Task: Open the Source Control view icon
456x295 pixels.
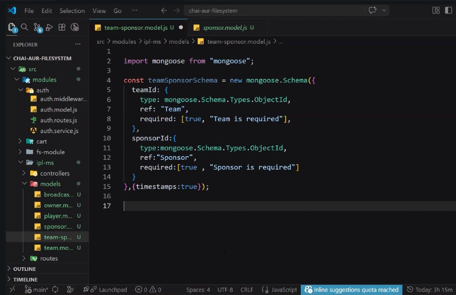Action: pyautogui.click(x=38, y=28)
